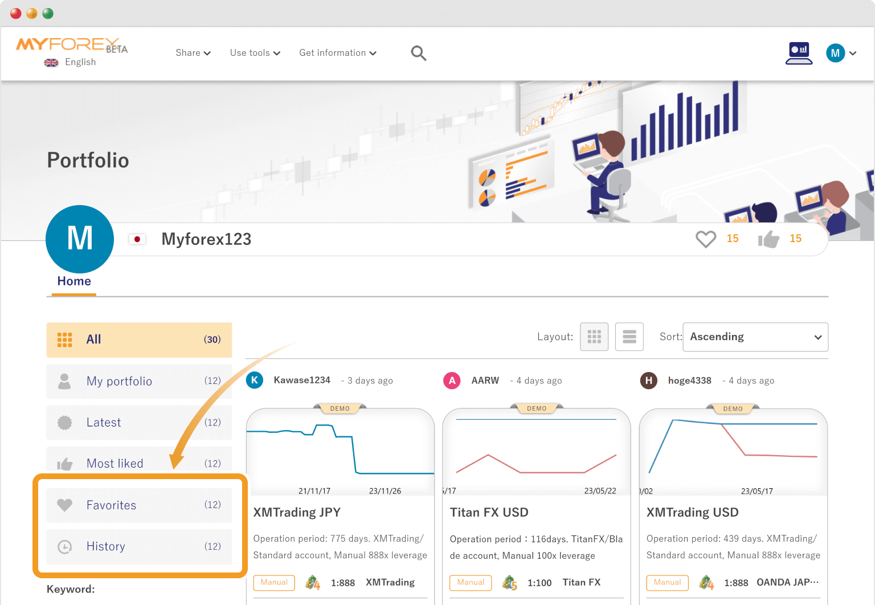The width and height of the screenshot is (875, 605).
Task: Click the Myforex123 username heading
Action: click(x=206, y=239)
